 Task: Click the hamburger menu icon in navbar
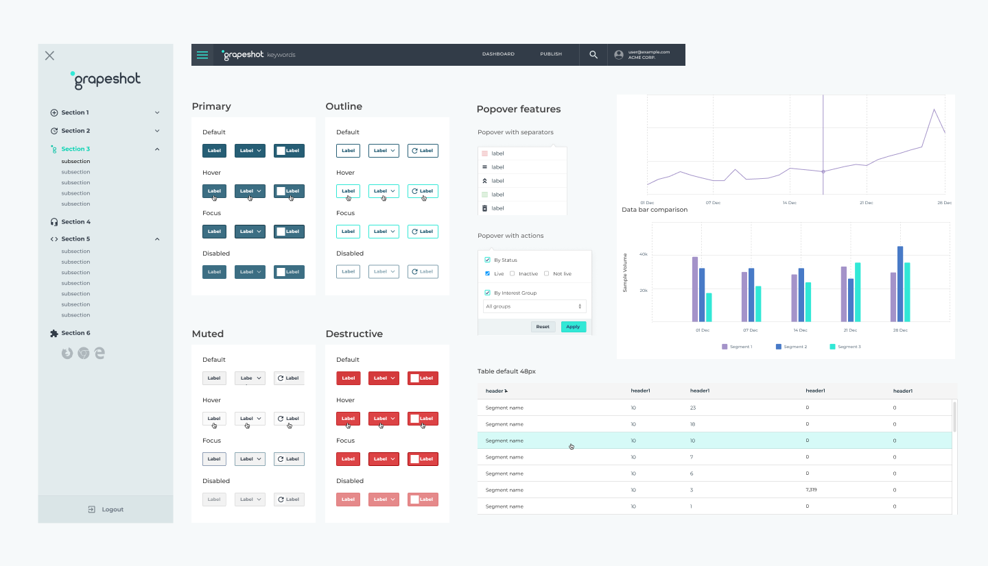(x=202, y=54)
